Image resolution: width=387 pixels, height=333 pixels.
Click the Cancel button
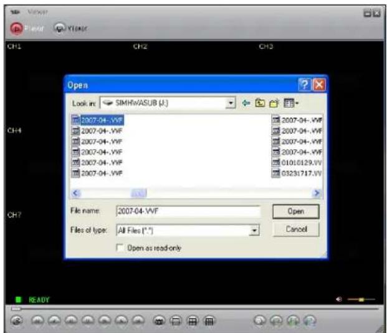(x=295, y=229)
